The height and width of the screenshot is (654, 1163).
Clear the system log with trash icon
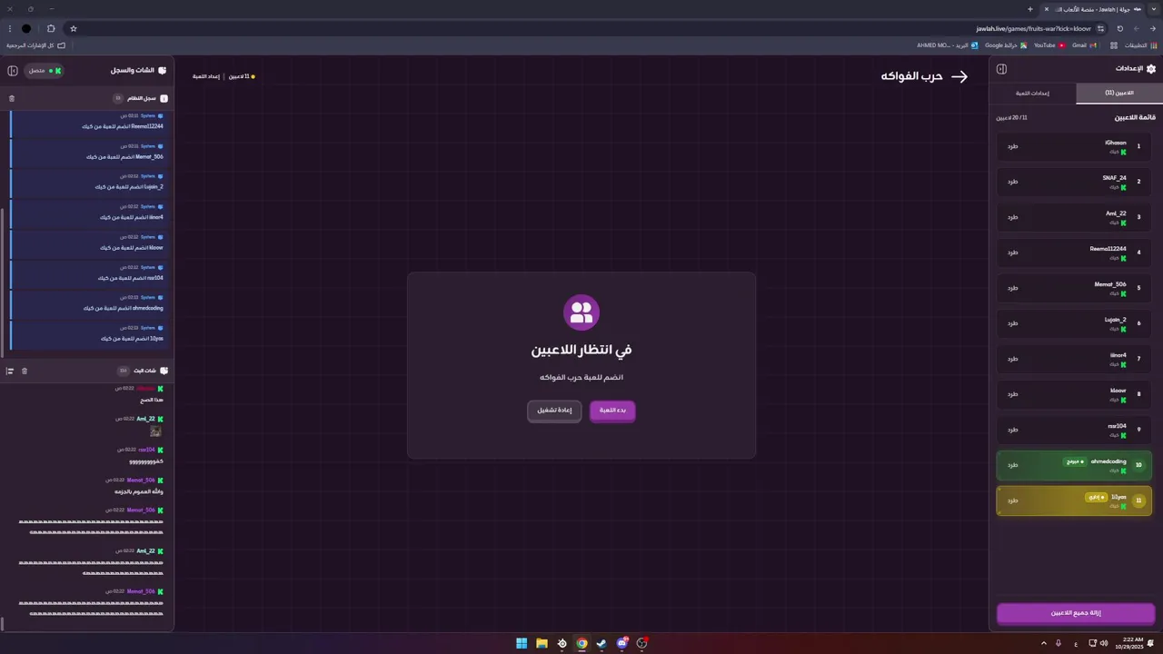tap(12, 98)
